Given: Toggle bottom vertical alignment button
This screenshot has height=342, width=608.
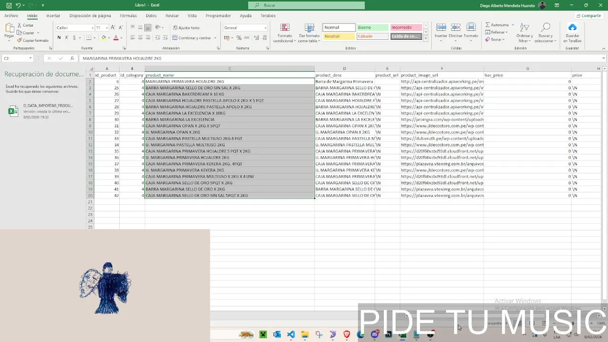Looking at the screenshot, I should point(148,28).
